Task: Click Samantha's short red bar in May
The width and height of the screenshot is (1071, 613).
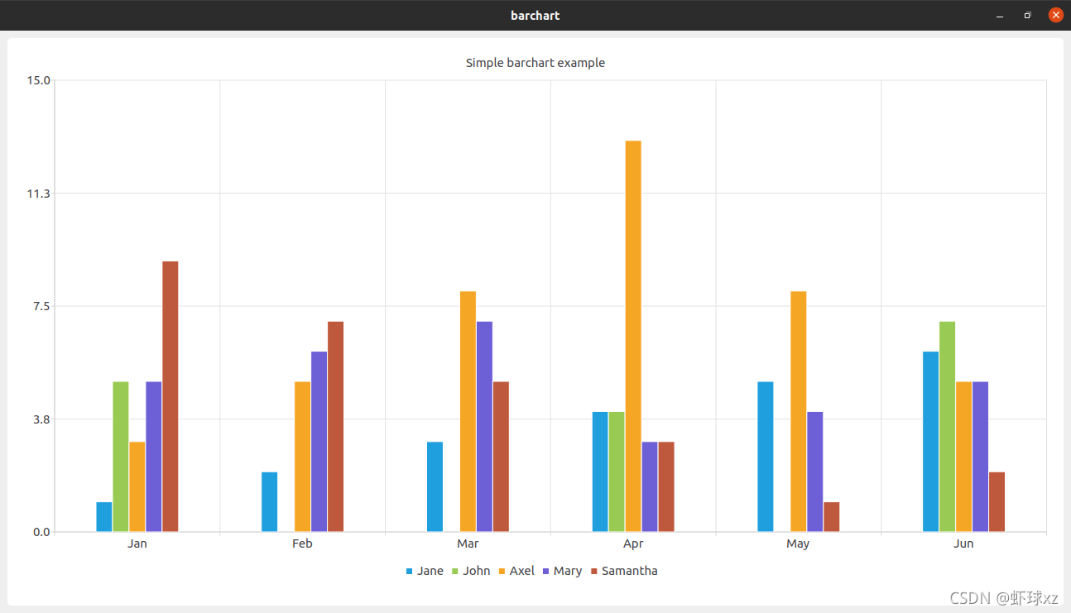Action: (x=832, y=517)
